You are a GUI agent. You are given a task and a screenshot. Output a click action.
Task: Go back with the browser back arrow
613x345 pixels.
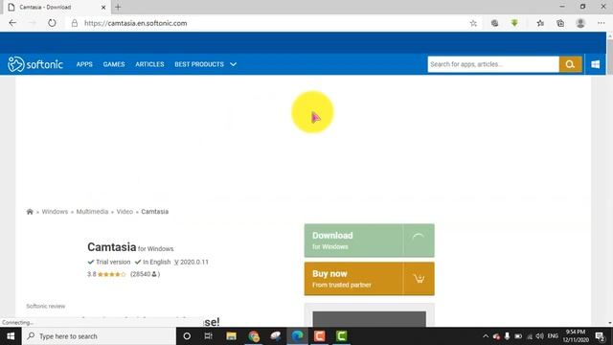(12, 23)
